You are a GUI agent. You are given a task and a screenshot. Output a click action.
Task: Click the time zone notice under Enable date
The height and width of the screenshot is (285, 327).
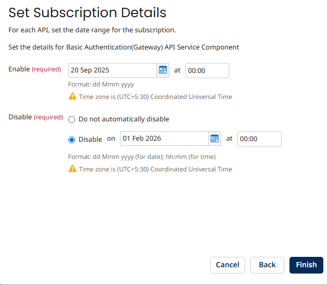(155, 97)
